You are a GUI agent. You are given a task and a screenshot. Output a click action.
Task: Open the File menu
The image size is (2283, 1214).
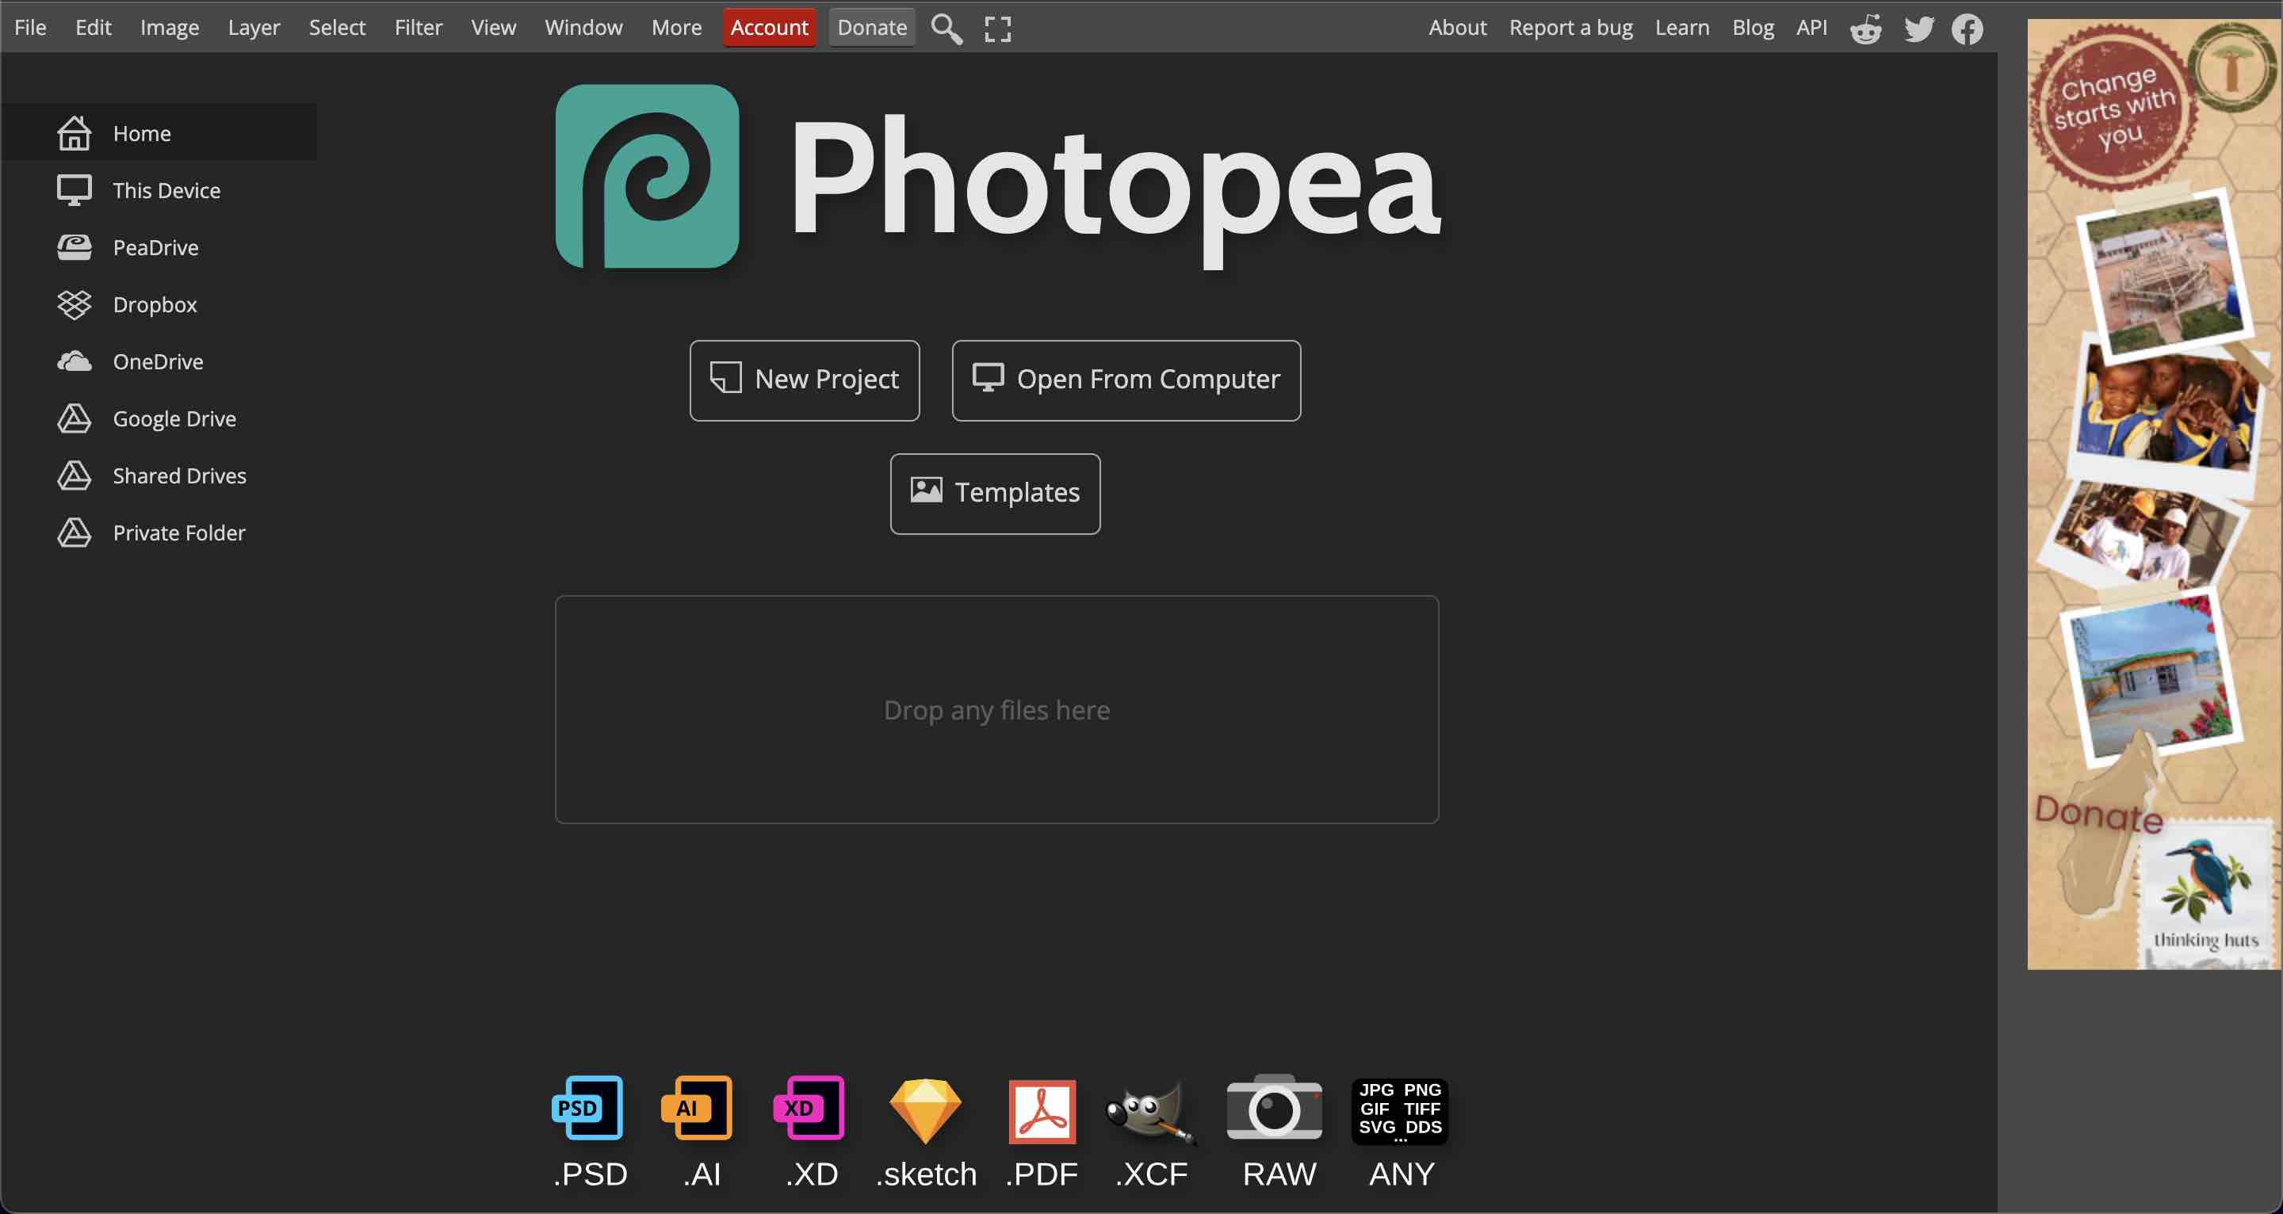(30, 28)
